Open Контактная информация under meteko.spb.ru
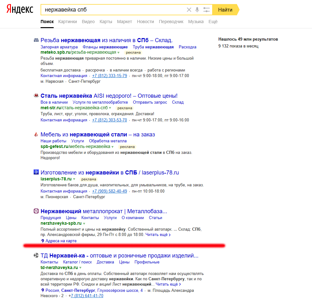Screen dimensions: 312x299 tap(64, 76)
